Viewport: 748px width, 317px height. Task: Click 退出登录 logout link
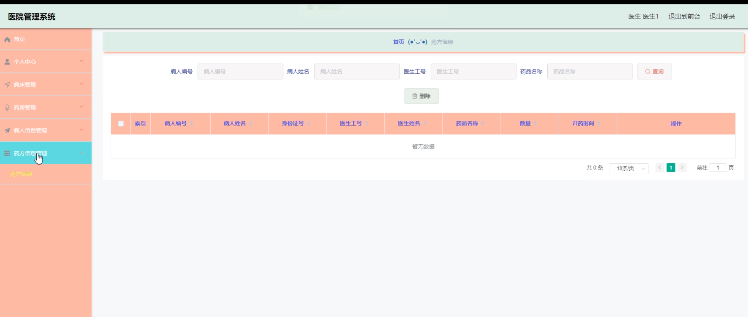pyautogui.click(x=722, y=17)
